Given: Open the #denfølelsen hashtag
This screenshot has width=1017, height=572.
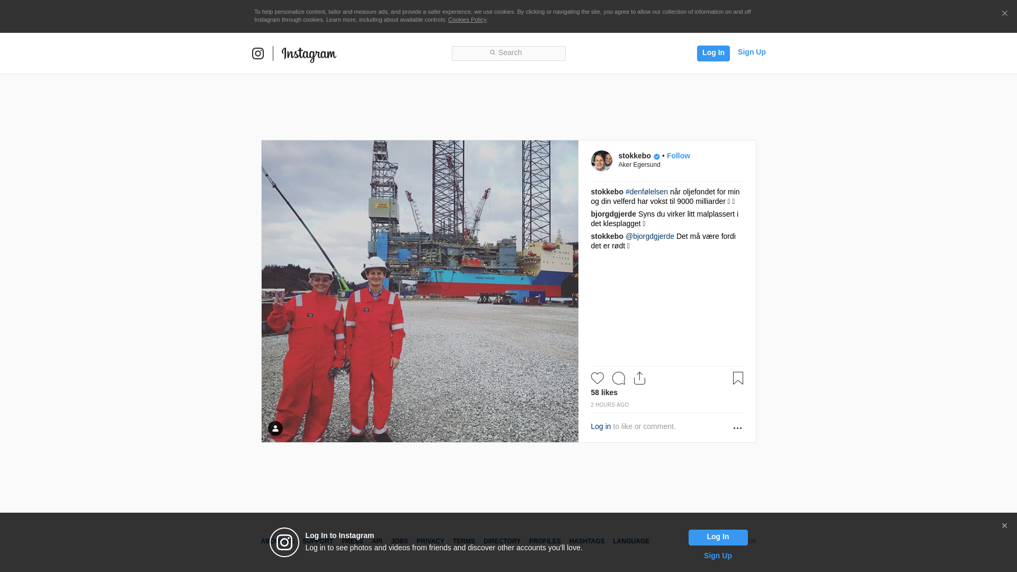Looking at the screenshot, I should [646, 192].
